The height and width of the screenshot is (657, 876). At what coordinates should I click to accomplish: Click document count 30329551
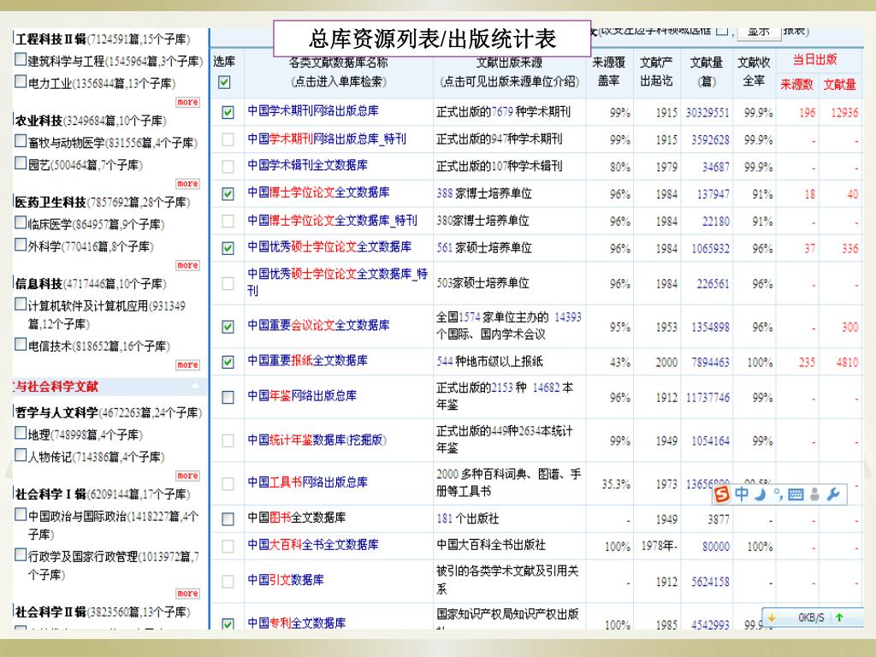point(707,113)
